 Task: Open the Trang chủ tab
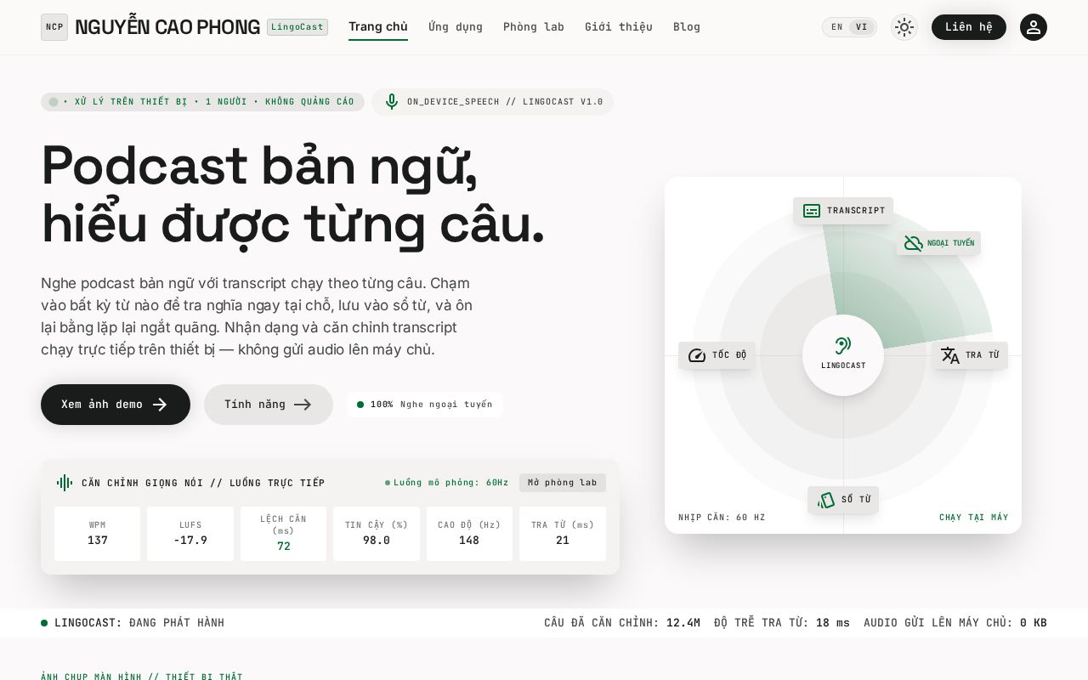pyautogui.click(x=378, y=27)
